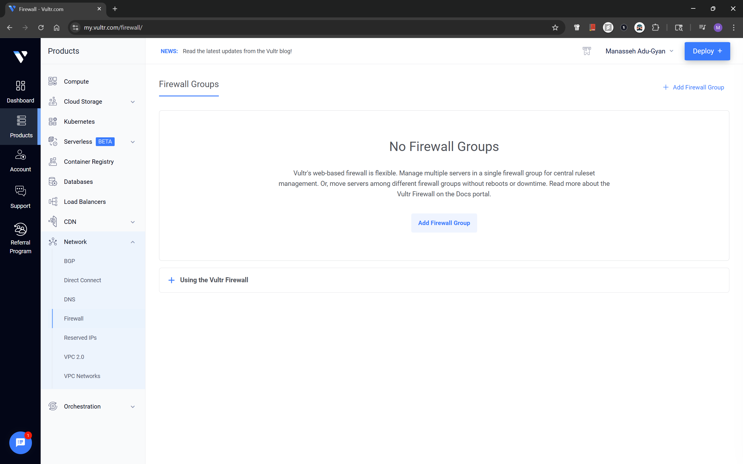Click the Container Registry icon
The width and height of the screenshot is (743, 464).
click(x=53, y=161)
